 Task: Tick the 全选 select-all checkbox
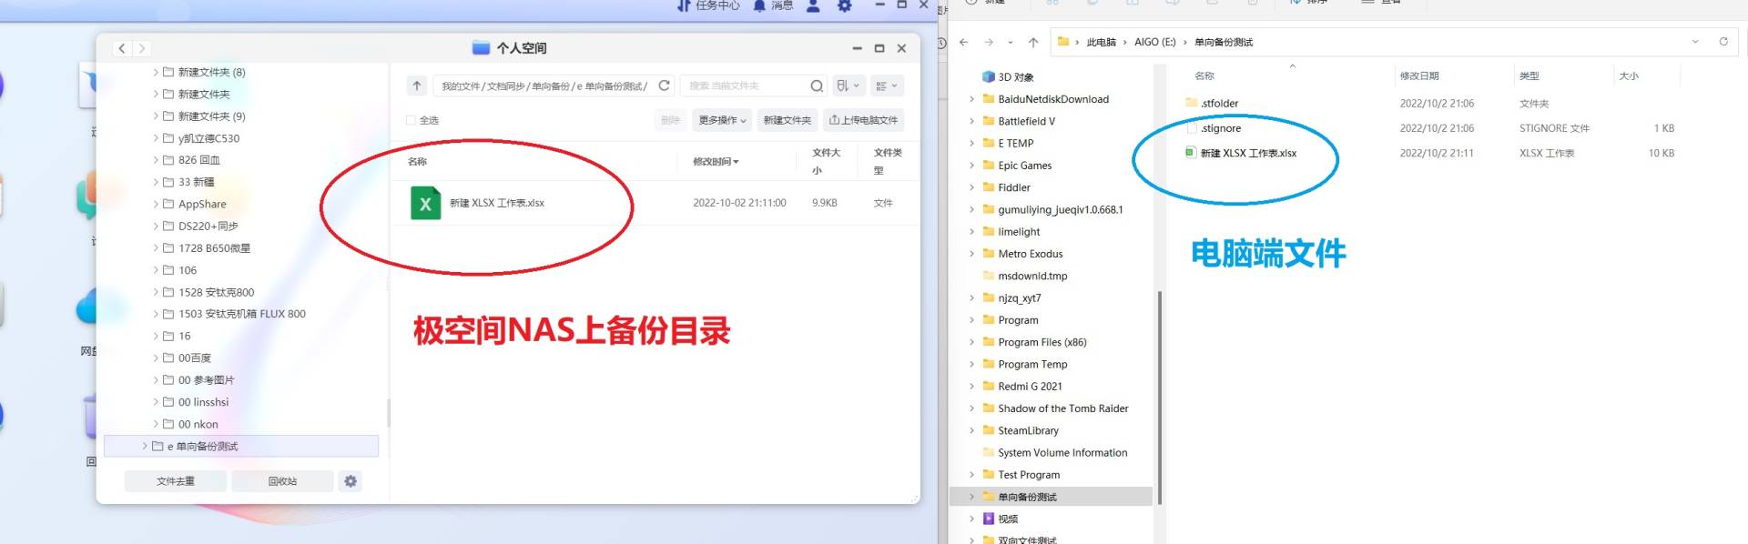pos(411,120)
